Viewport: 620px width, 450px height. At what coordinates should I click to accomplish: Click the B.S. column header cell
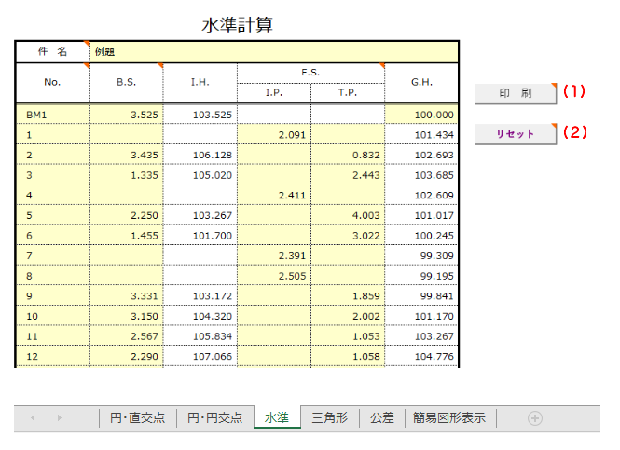click(126, 83)
